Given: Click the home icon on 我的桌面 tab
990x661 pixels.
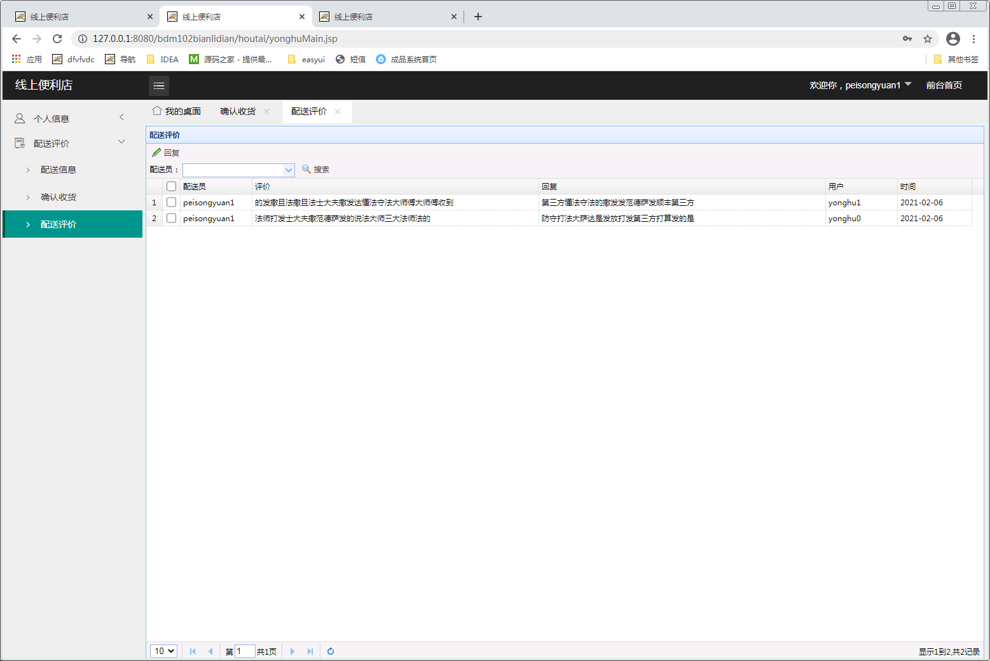Looking at the screenshot, I should point(157,111).
